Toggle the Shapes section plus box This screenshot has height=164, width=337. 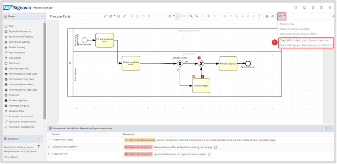pos(5,16)
